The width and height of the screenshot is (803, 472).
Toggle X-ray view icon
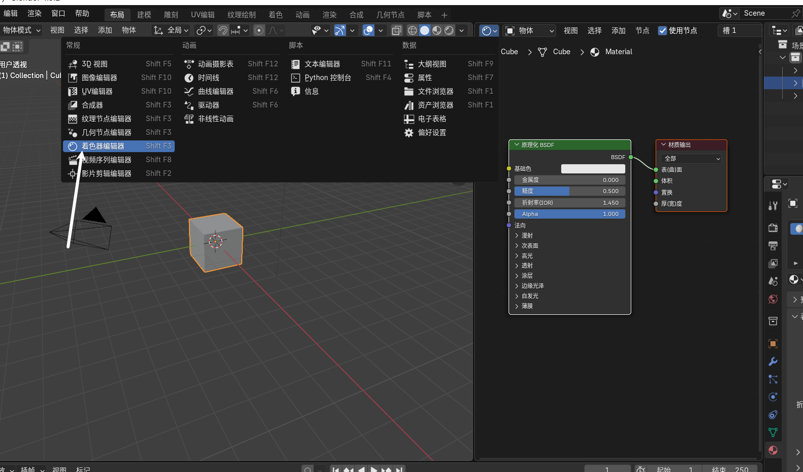[x=397, y=30]
